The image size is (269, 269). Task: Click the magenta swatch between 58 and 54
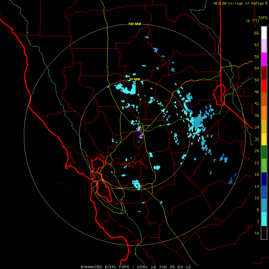[264, 59]
